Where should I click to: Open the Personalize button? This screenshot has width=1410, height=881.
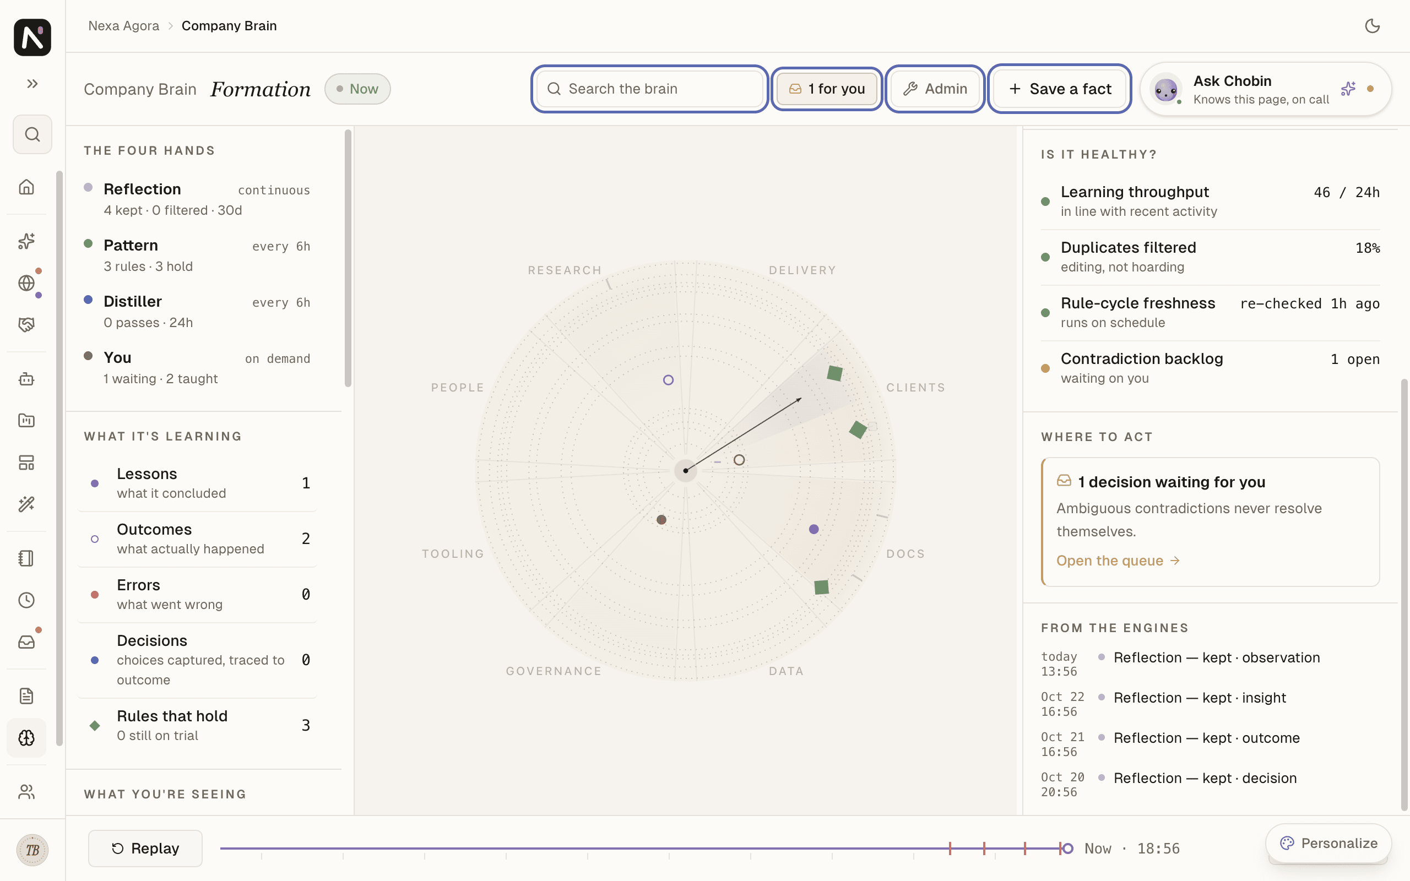(1328, 843)
